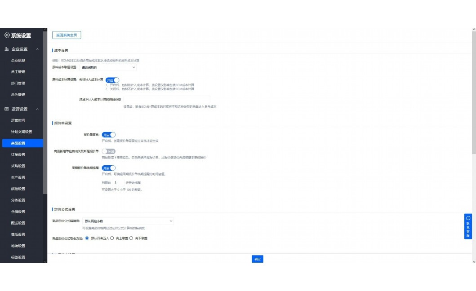Click the 系统设置 gear icon
Viewport: 476px width, 291px height.
click(x=7, y=35)
